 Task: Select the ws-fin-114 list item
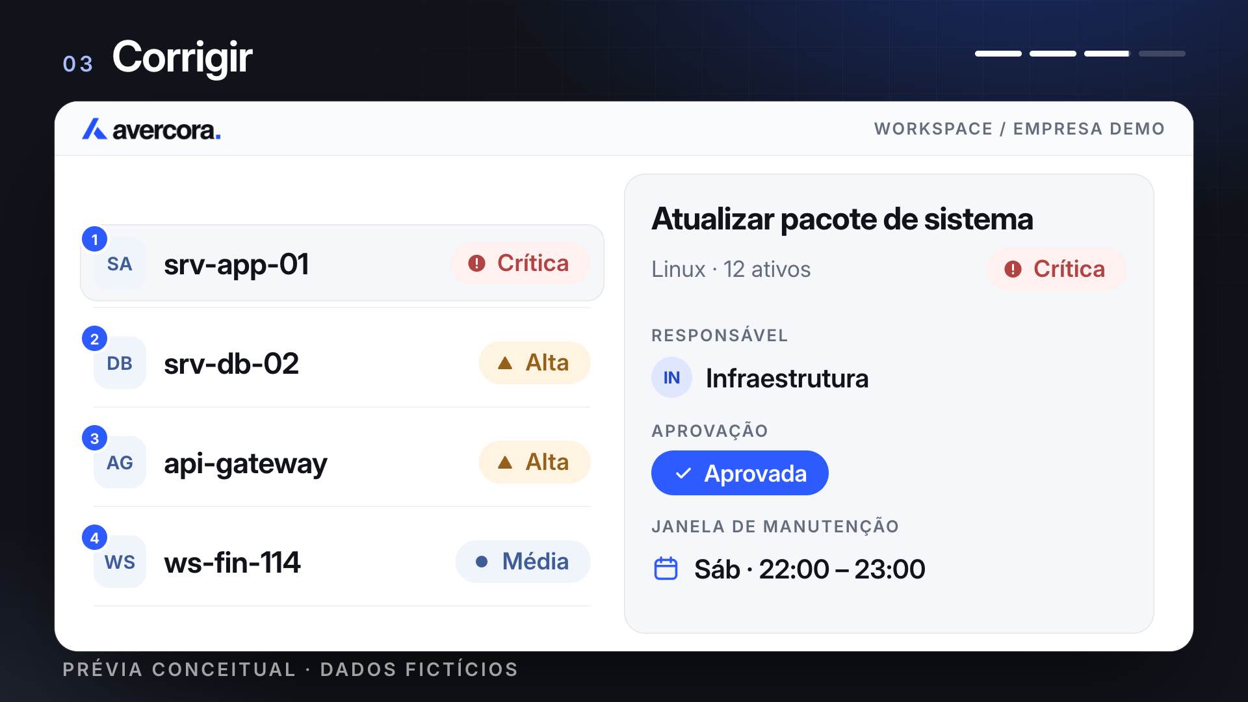(x=342, y=562)
